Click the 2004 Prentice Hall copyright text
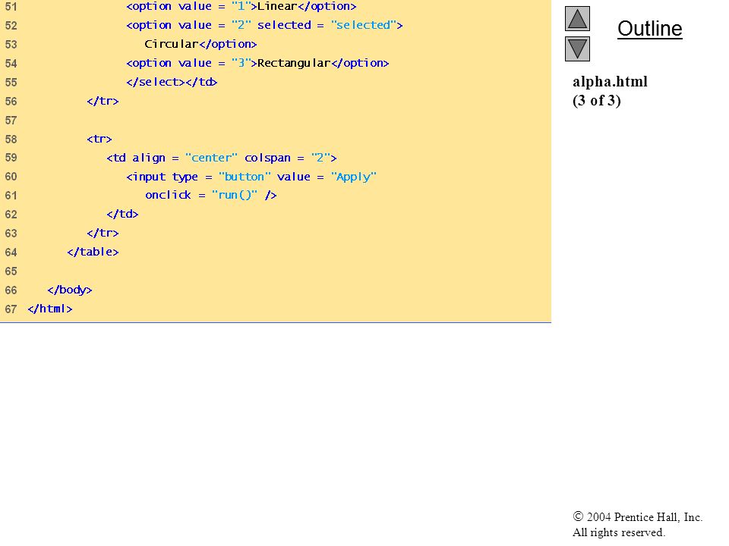 [637, 516]
